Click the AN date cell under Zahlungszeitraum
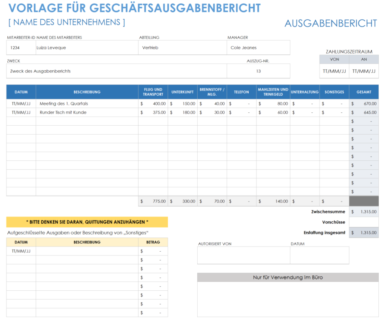Viewport: 386px width, 322px height. pos(364,71)
